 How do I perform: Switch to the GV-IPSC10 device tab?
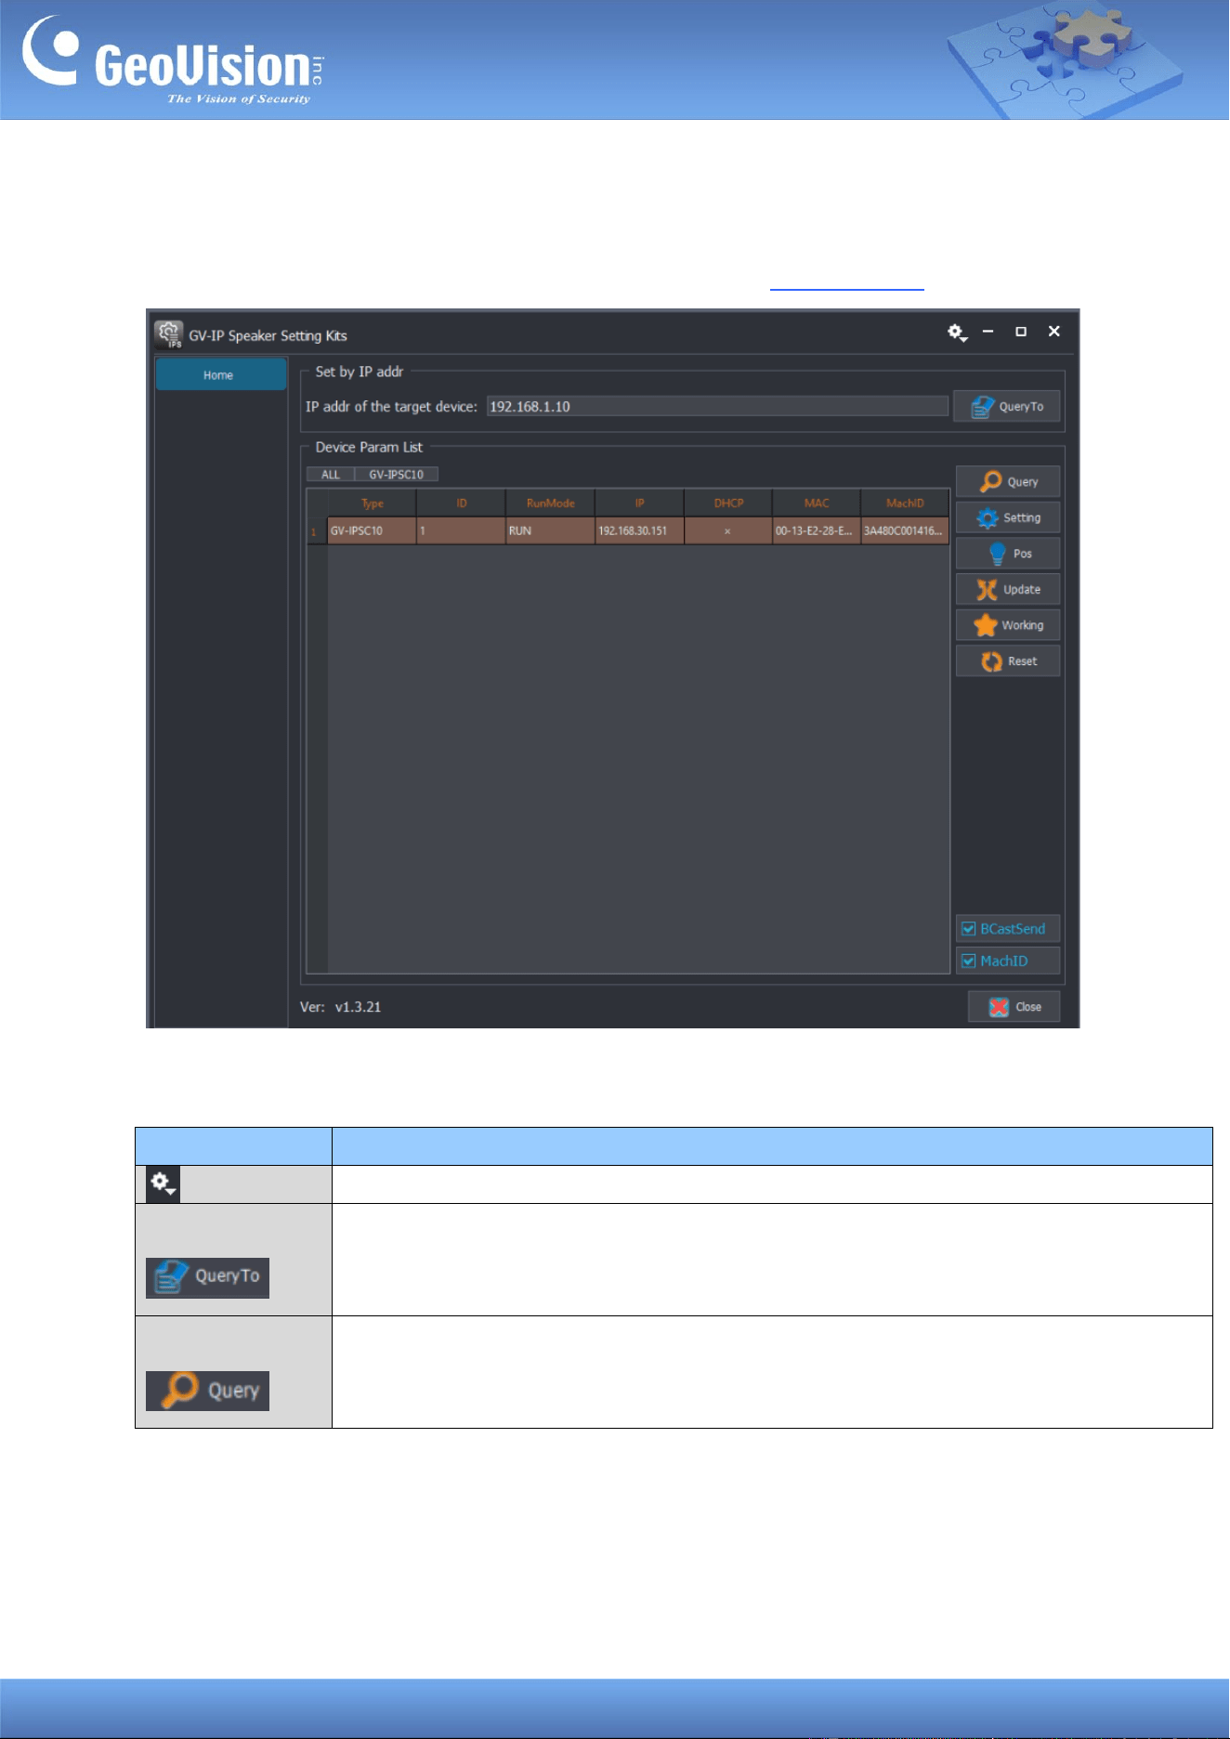pyautogui.click(x=396, y=475)
